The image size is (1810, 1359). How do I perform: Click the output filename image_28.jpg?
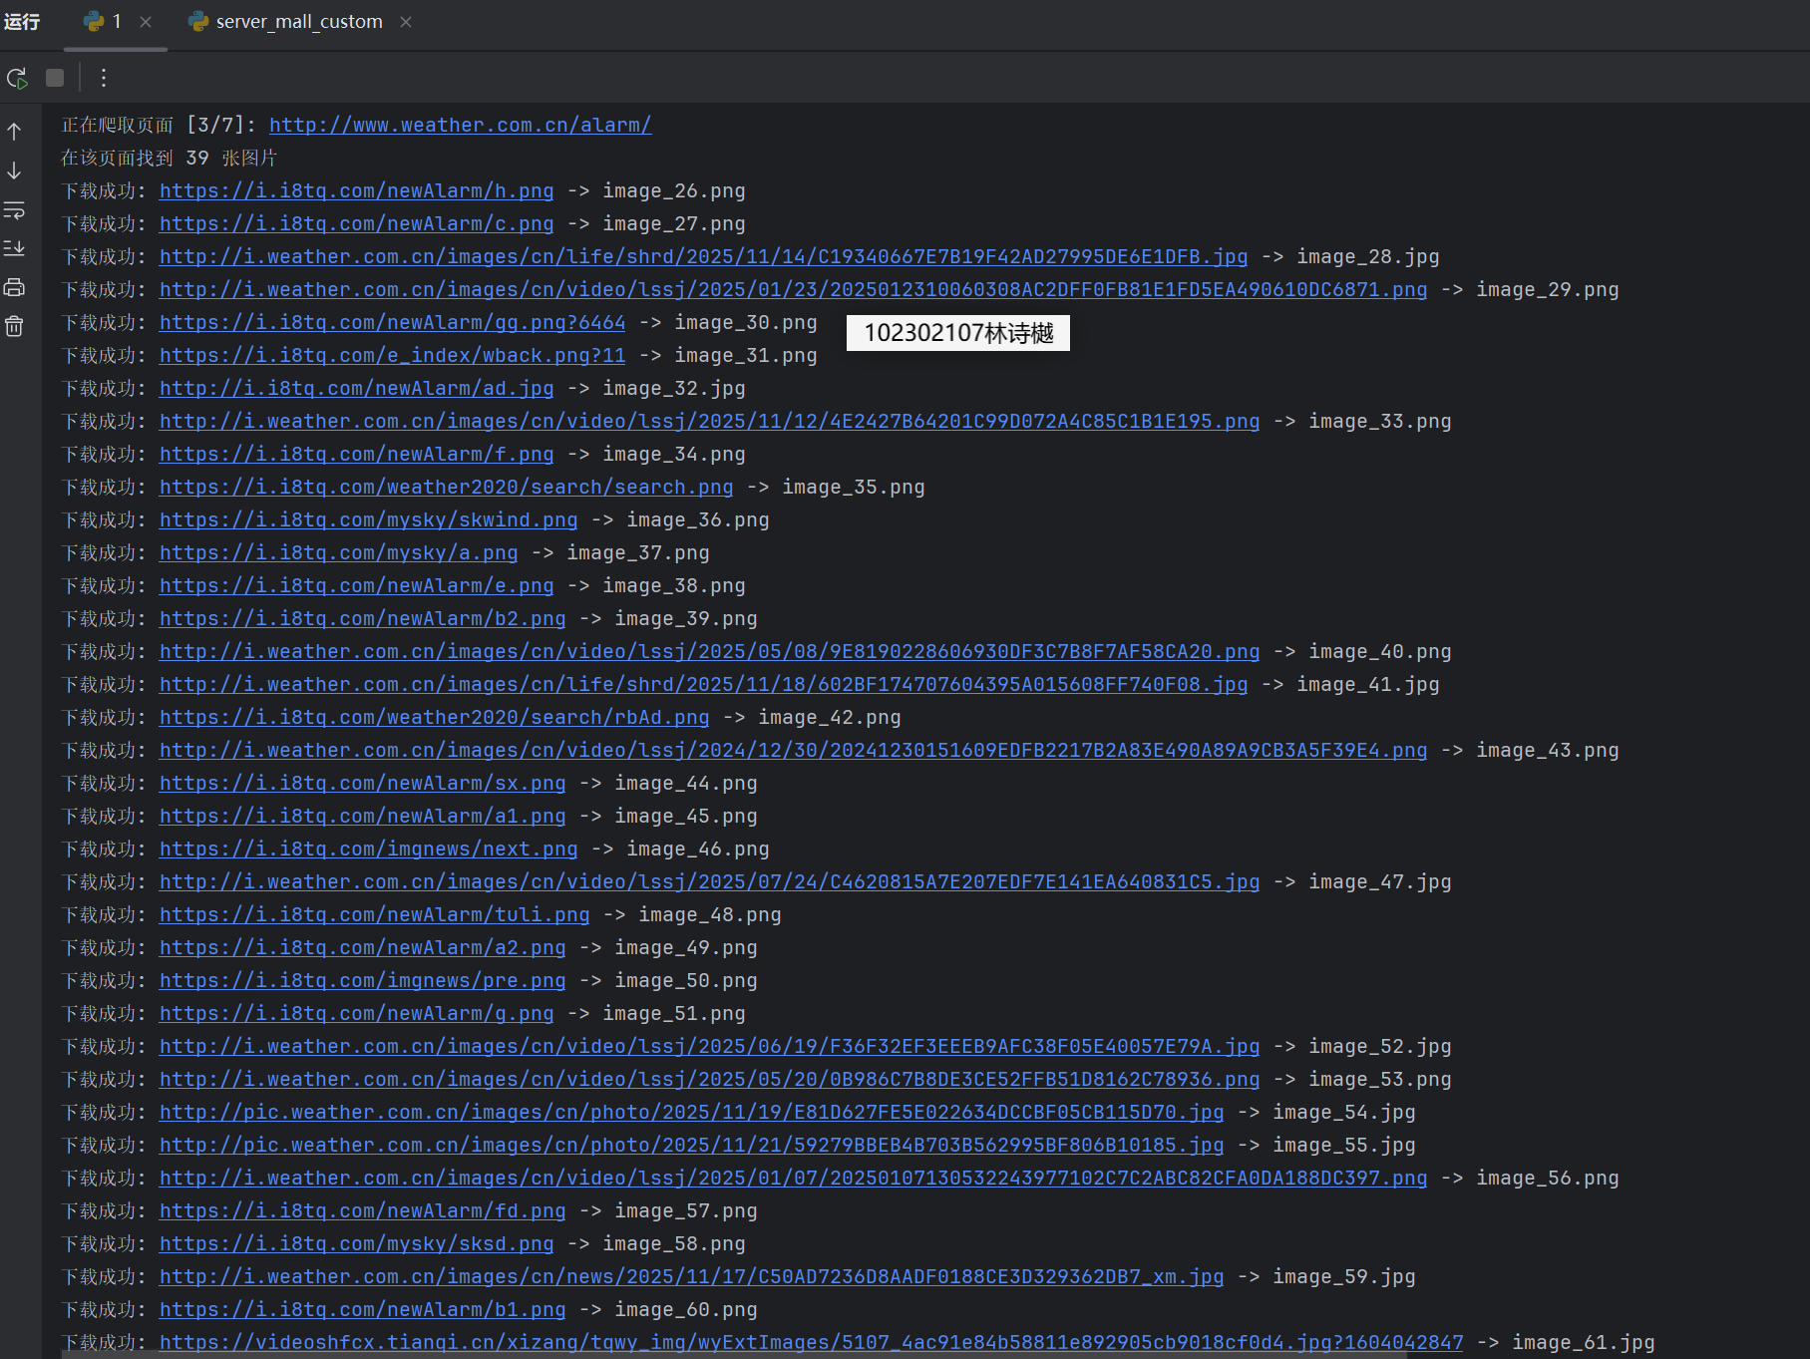(x=1368, y=256)
